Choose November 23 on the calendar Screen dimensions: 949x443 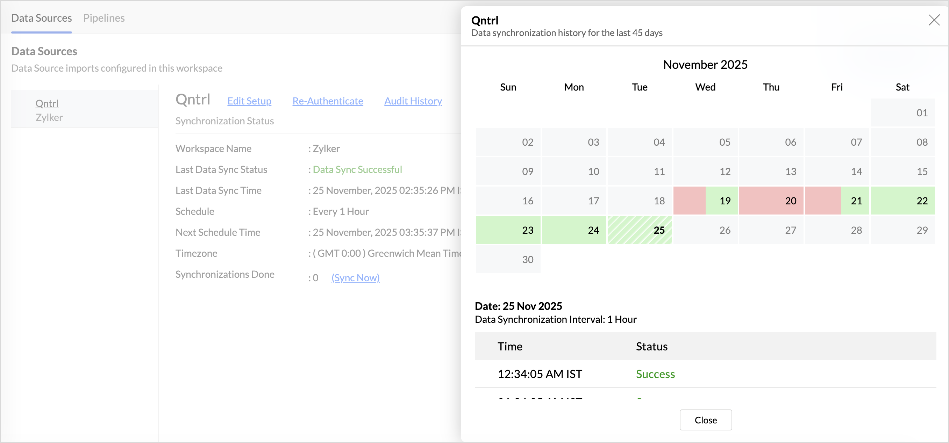click(x=508, y=230)
